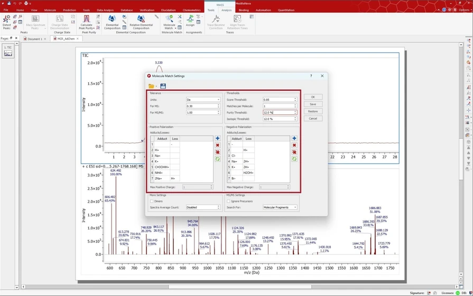Screen dimensions: 473x296
Task: Open the File menu
Action: click(6, 10)
